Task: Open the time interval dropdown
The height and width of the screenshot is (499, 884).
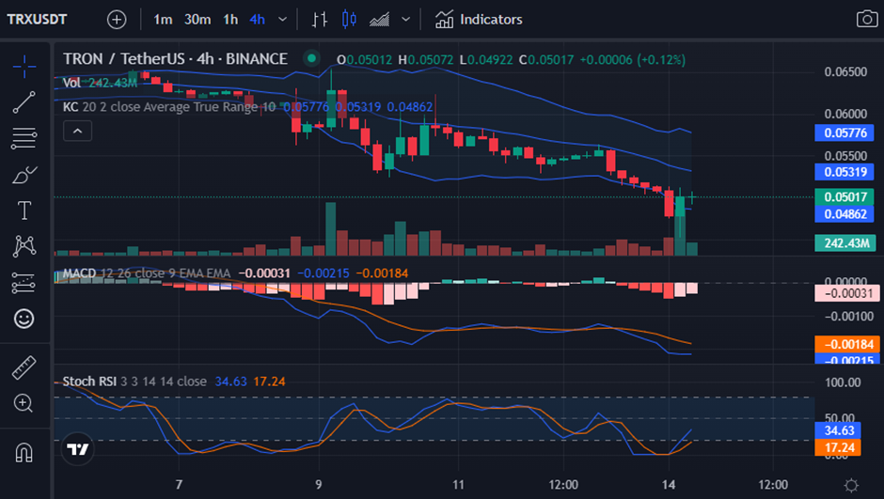Action: pos(282,20)
